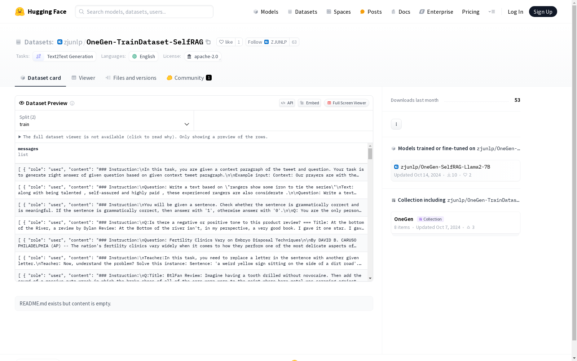Click the Datasets breadcrumb label

(x=39, y=42)
